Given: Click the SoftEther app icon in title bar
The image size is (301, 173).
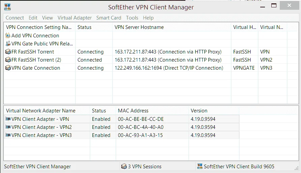Looking at the screenshot, I should point(7,7).
